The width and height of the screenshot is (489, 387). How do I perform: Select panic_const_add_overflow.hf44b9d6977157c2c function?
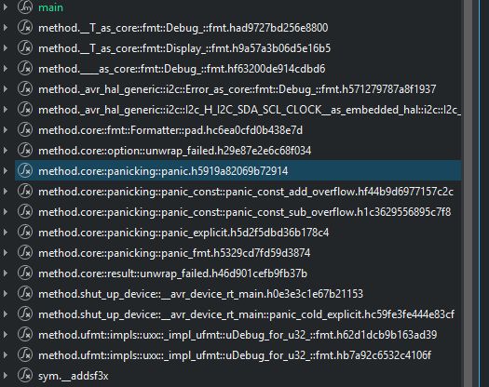[x=246, y=192]
